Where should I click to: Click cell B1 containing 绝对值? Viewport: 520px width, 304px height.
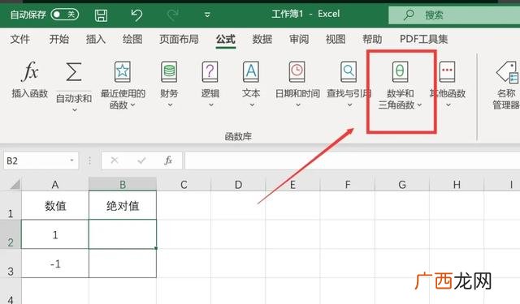pyautogui.click(x=123, y=205)
